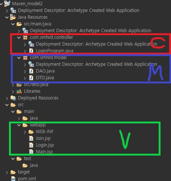The height and width of the screenshot is (181, 171).
Task: Click the DAO.java file icon
Action: (31, 71)
